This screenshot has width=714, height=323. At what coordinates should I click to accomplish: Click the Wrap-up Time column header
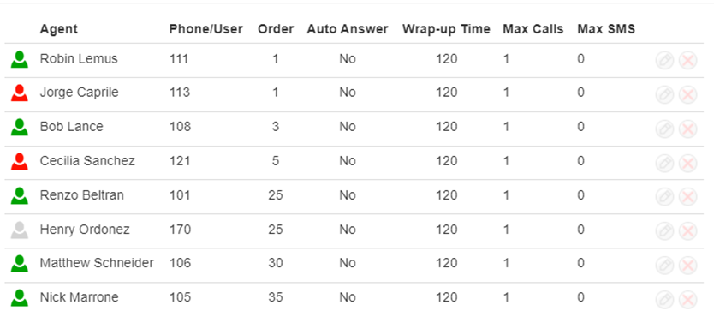click(x=446, y=29)
